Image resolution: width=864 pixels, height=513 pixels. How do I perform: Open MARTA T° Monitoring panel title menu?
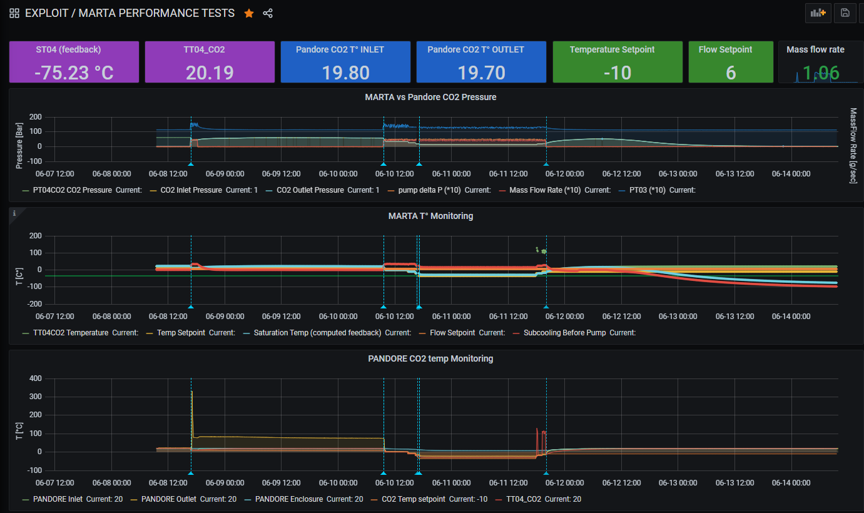coord(430,216)
